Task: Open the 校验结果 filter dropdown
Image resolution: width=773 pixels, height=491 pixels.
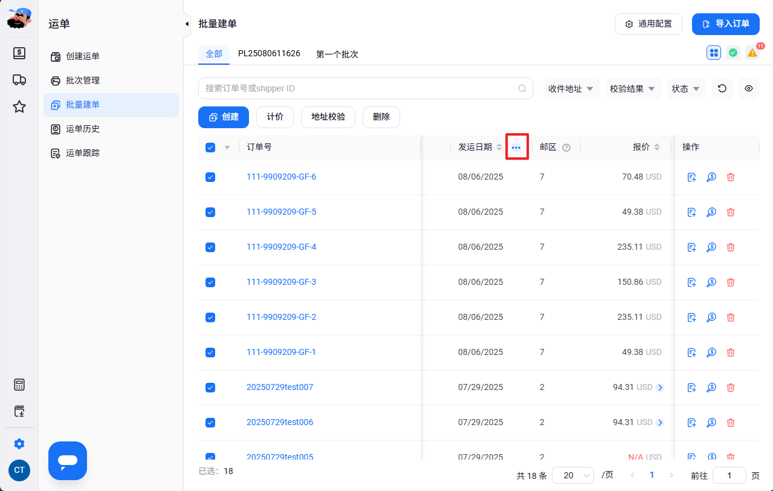Action: (633, 88)
